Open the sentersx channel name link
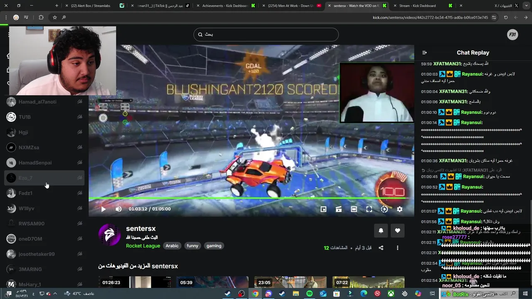The image size is (532, 299). (141, 228)
